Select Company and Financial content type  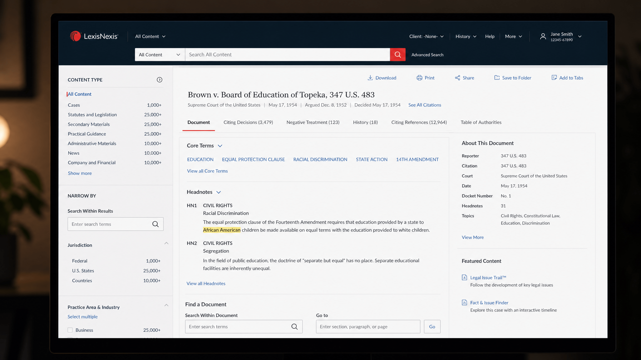tap(115, 162)
